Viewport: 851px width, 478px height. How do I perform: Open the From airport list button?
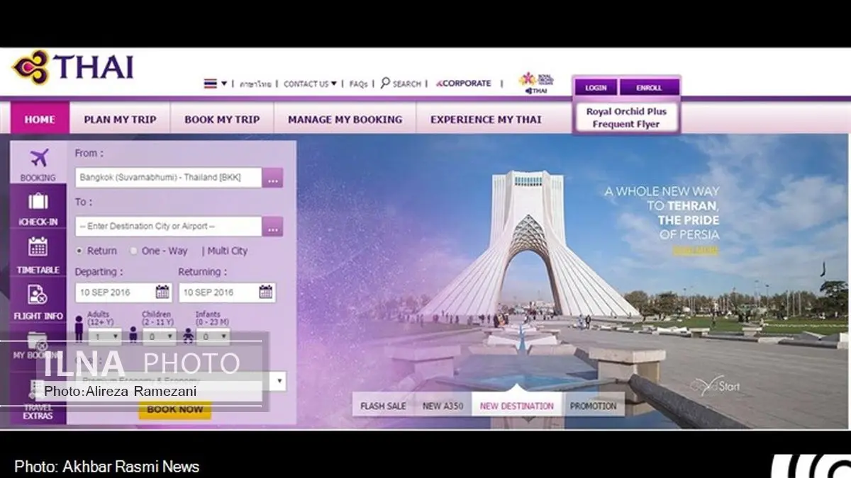tap(273, 178)
